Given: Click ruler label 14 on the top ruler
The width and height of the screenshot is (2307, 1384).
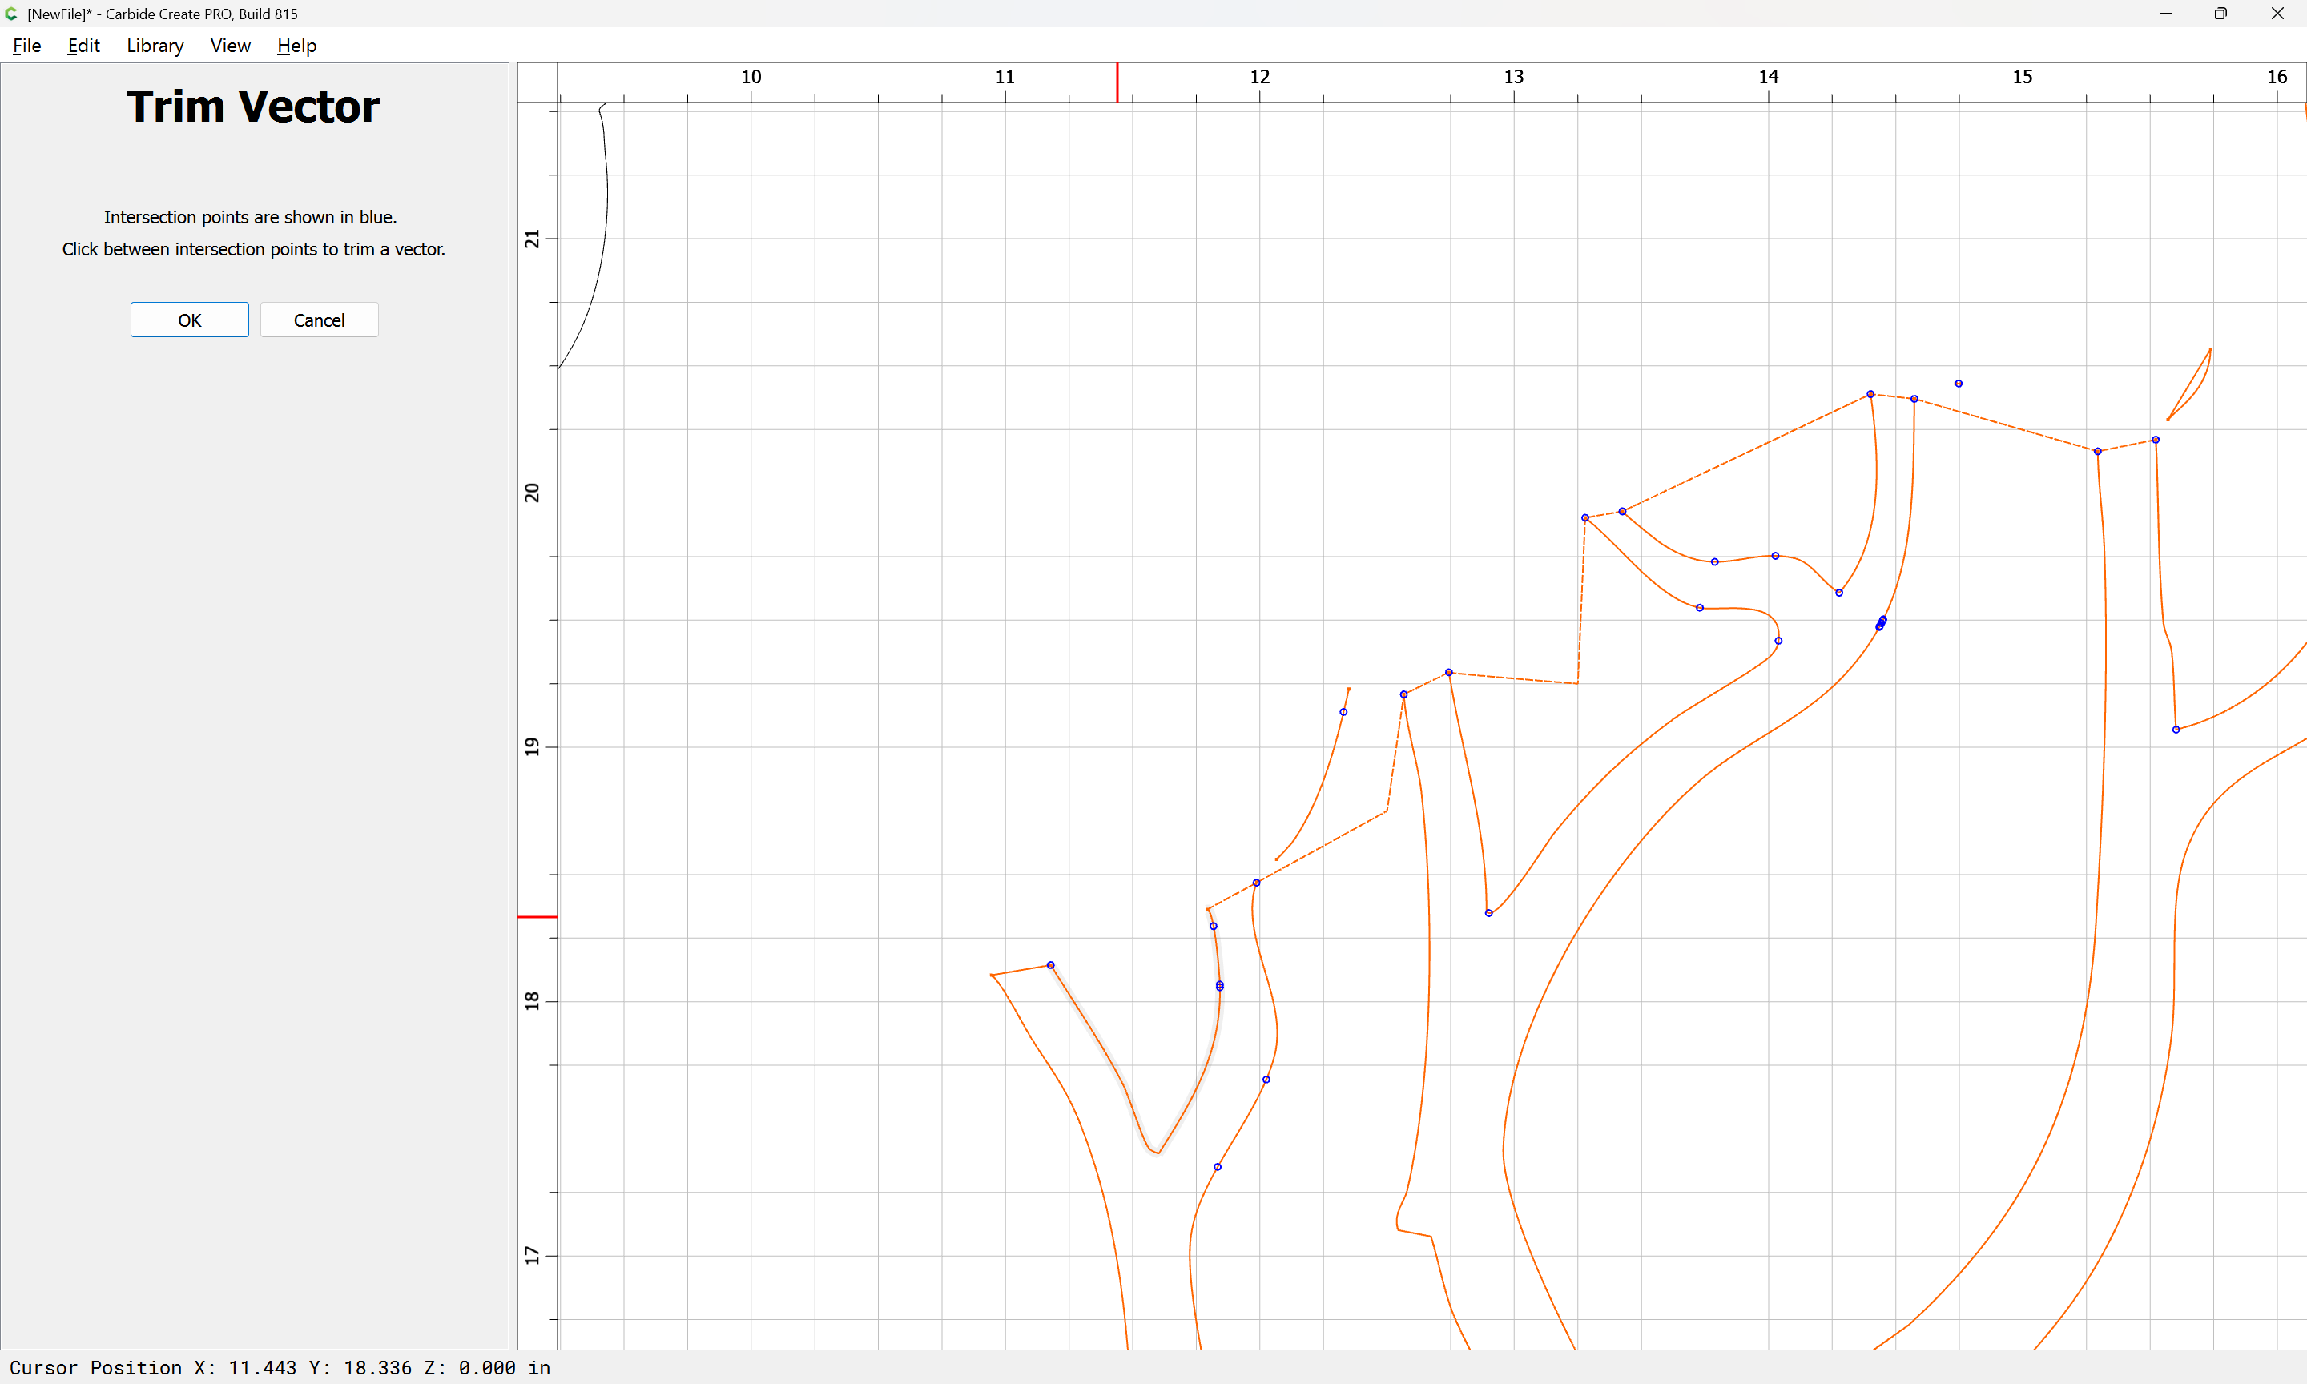Looking at the screenshot, I should (1768, 76).
